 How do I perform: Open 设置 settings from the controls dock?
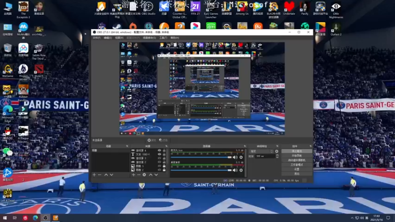(297, 169)
